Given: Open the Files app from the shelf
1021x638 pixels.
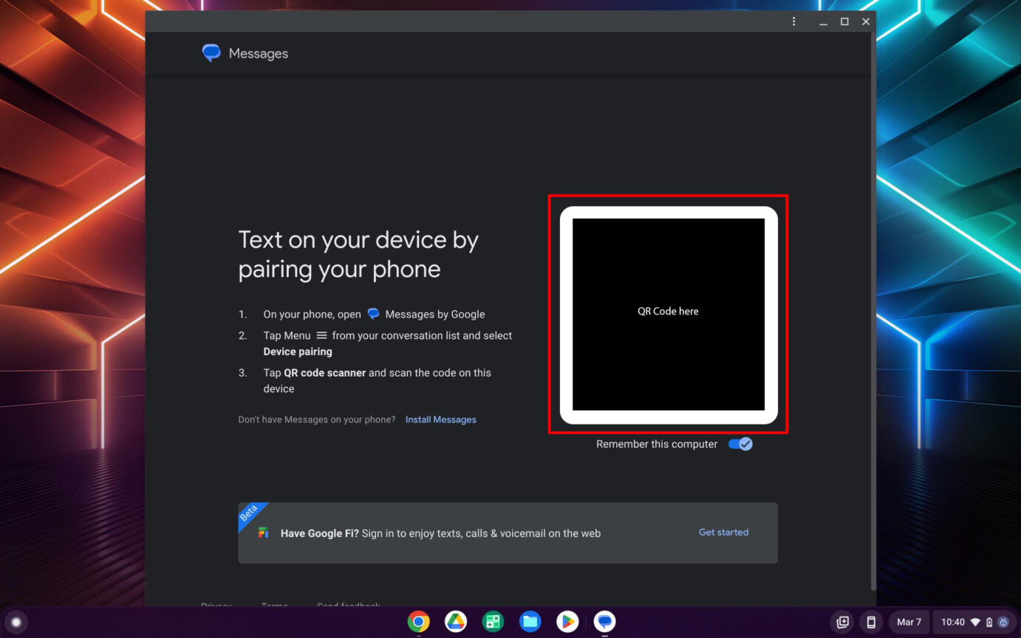Looking at the screenshot, I should tap(530, 622).
